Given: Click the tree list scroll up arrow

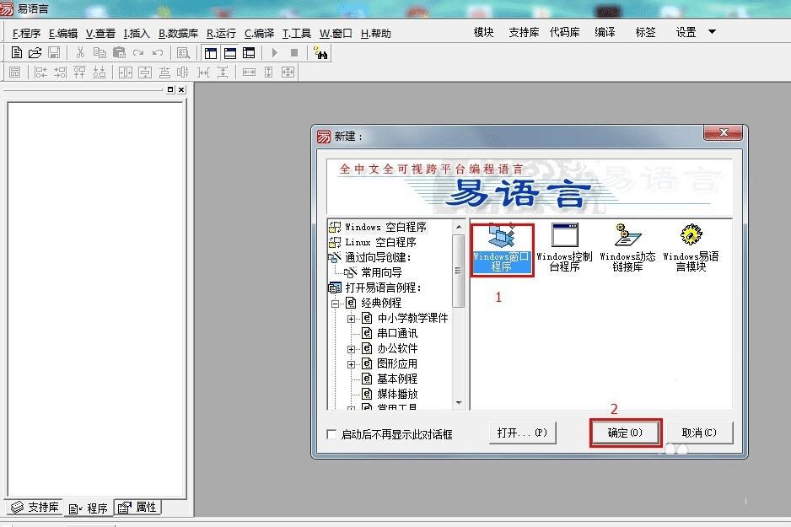Looking at the screenshot, I should click(x=459, y=227).
